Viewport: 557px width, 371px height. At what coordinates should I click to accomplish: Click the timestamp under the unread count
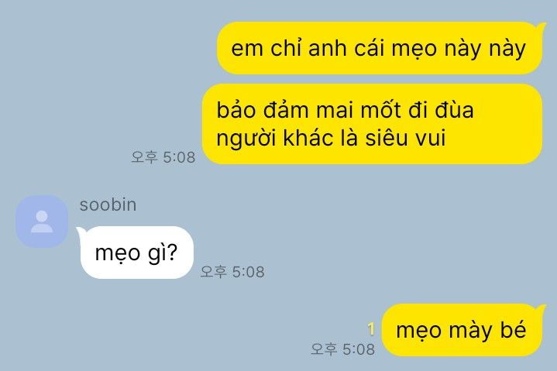point(342,349)
